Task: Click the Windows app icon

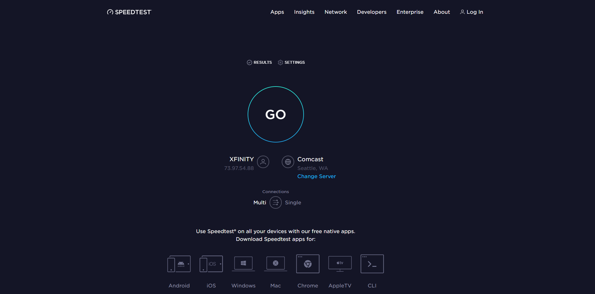Action: click(243, 264)
